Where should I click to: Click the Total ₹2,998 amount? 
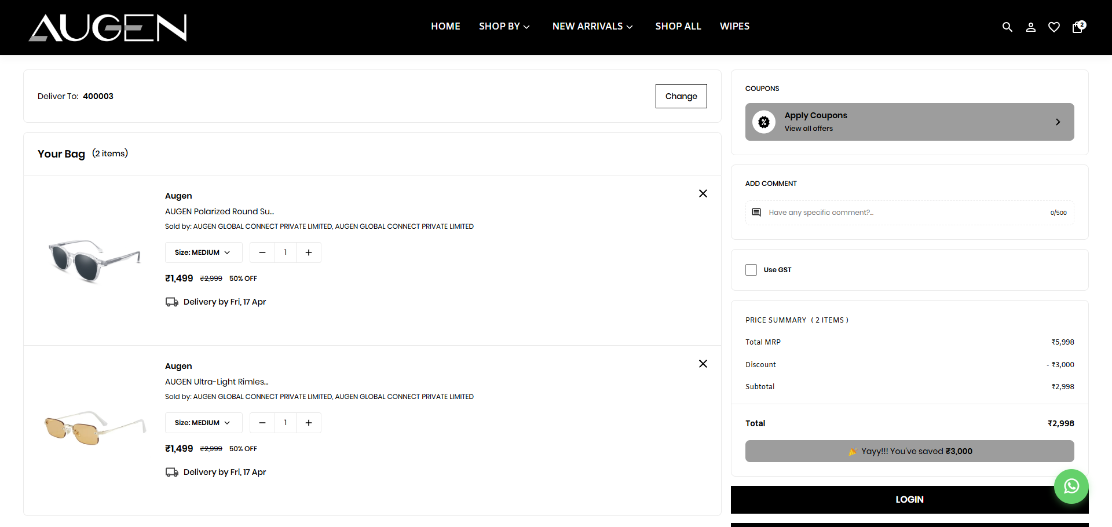[1061, 423]
